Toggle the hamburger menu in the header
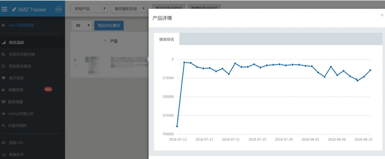This screenshot has width=385, height=159. point(4,9)
